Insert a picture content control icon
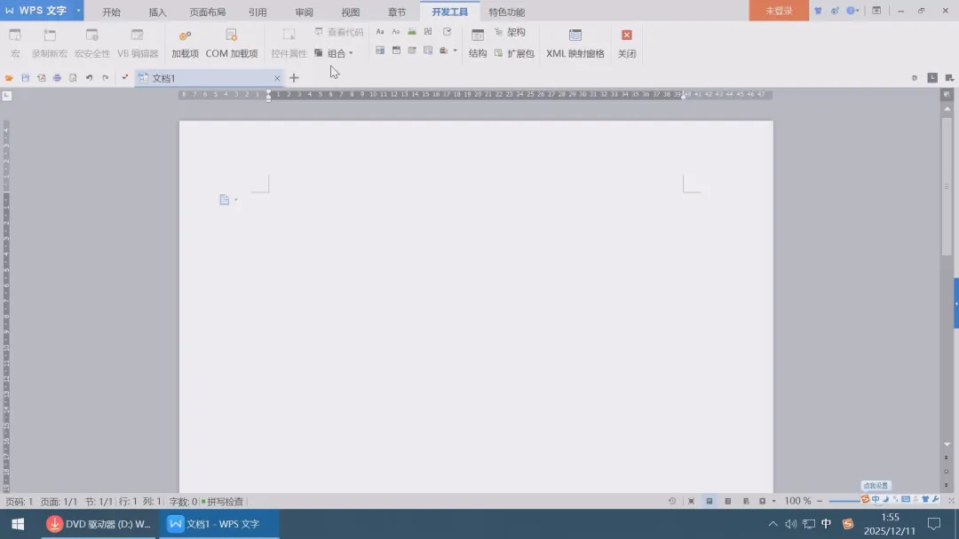Image resolution: width=959 pixels, height=539 pixels. click(x=412, y=32)
